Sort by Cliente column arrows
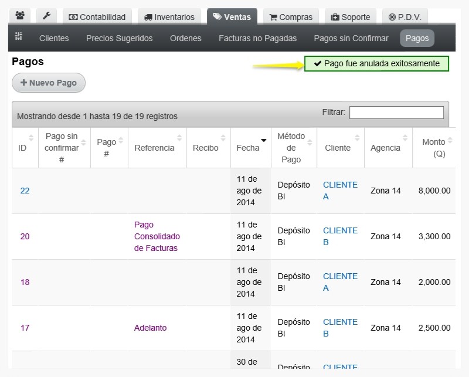The width and height of the screenshot is (469, 377). point(357,138)
